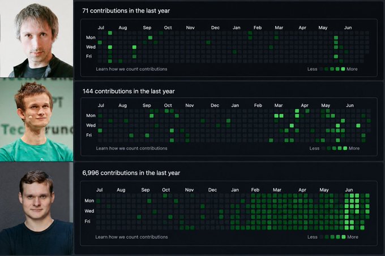The image size is (385, 256).
Task: Click the 'Jun' month label in 6,996-contributions graph
Action: (349, 190)
